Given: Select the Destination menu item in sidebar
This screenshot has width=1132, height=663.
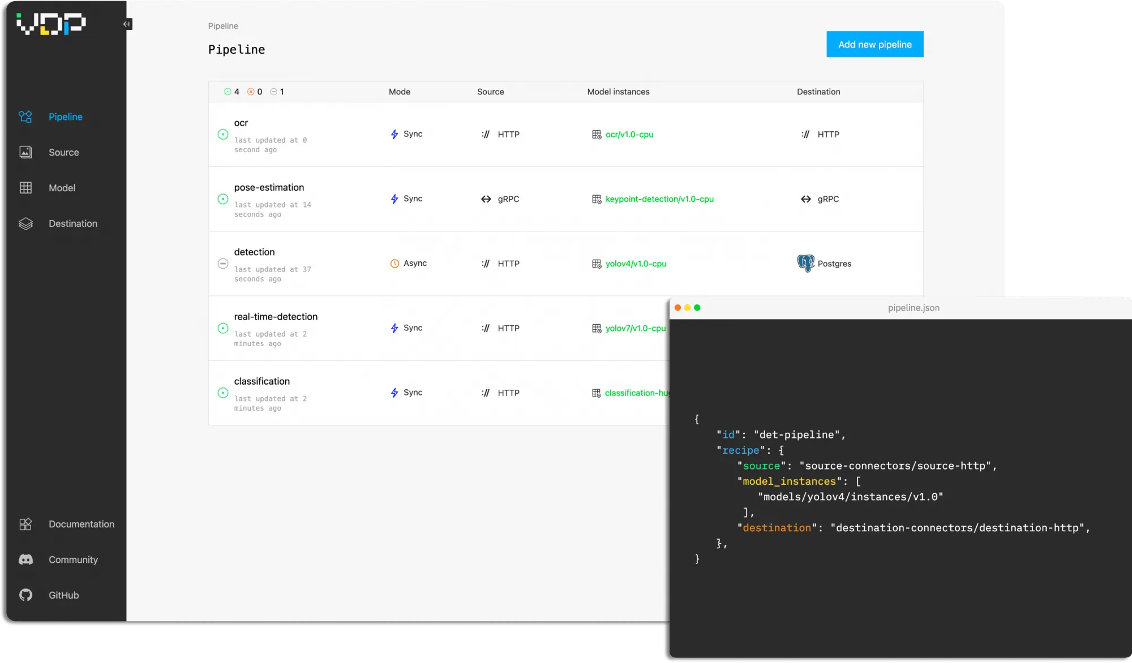Looking at the screenshot, I should click(x=73, y=223).
